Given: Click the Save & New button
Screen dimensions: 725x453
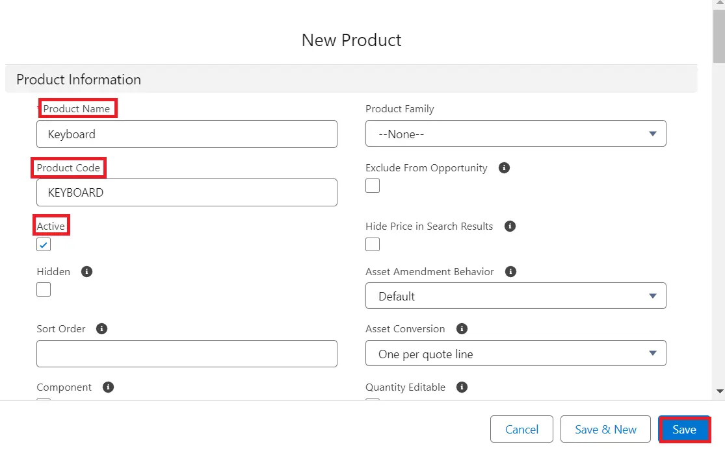Looking at the screenshot, I should [605, 430].
